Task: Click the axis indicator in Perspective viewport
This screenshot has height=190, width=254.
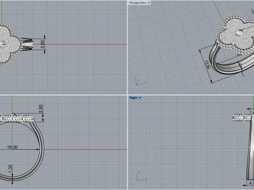Action: coord(140,82)
